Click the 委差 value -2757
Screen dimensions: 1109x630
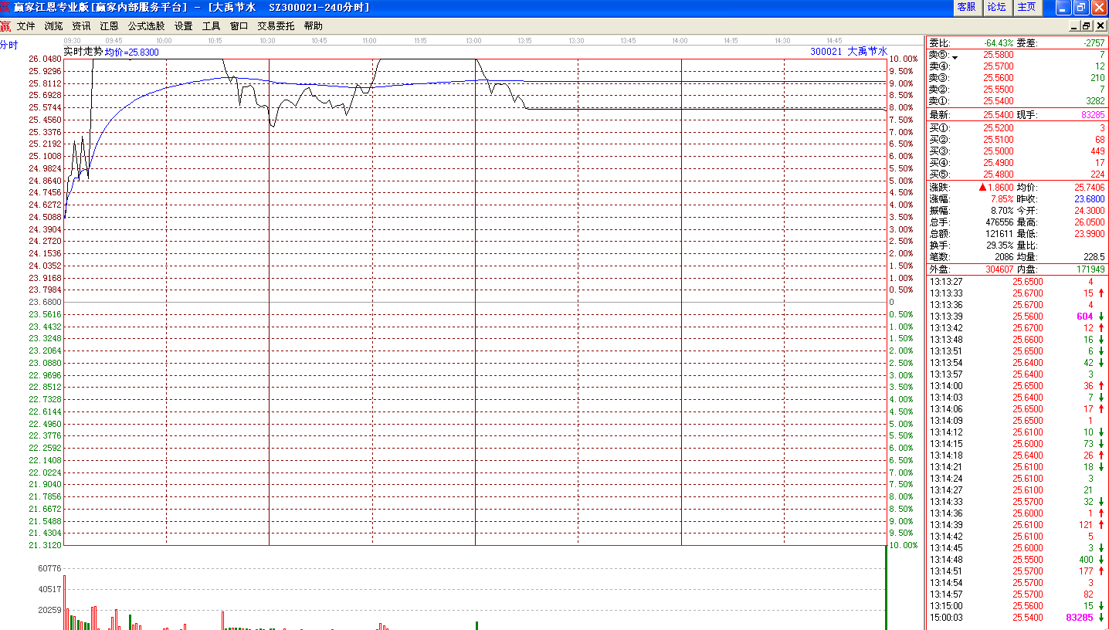[1093, 43]
